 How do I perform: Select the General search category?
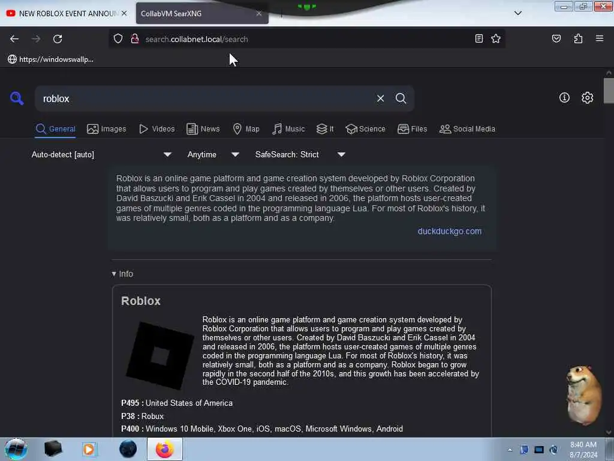click(55, 129)
